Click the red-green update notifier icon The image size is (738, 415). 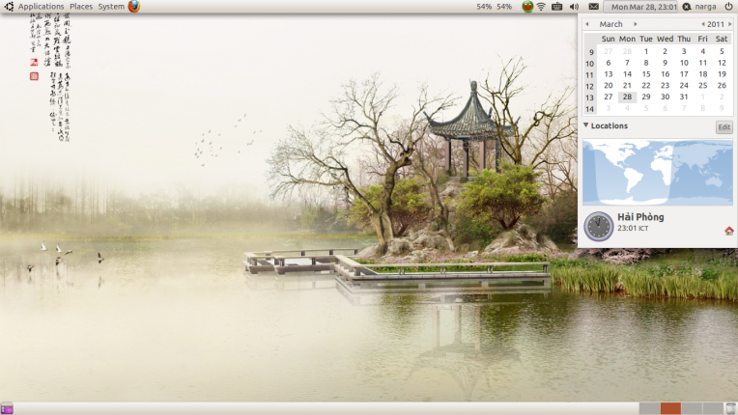[x=526, y=7]
